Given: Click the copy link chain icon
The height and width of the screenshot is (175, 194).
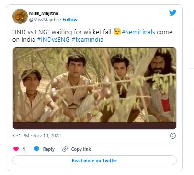Looking at the screenshot, I should [65, 149].
